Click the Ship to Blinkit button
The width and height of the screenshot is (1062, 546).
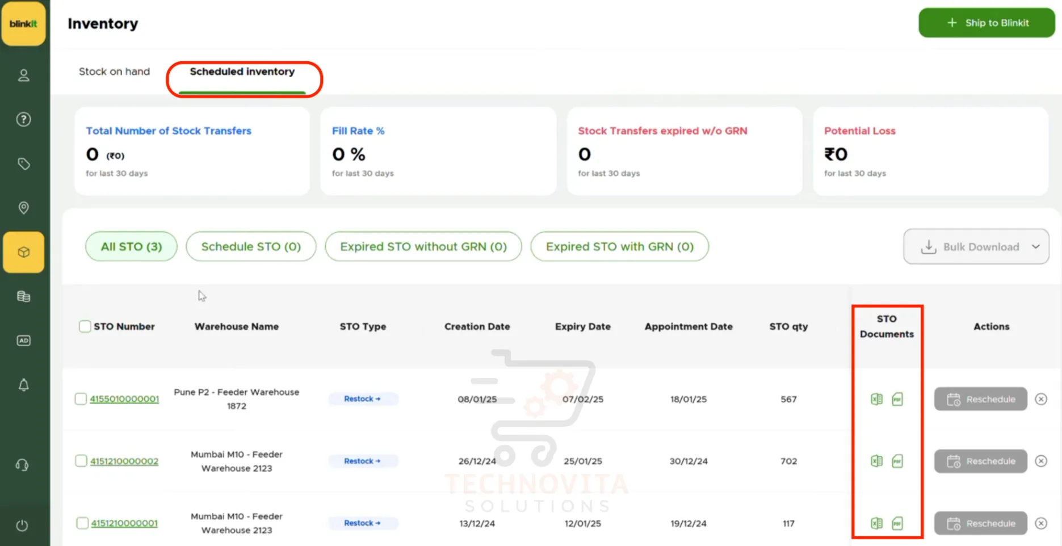coord(987,23)
